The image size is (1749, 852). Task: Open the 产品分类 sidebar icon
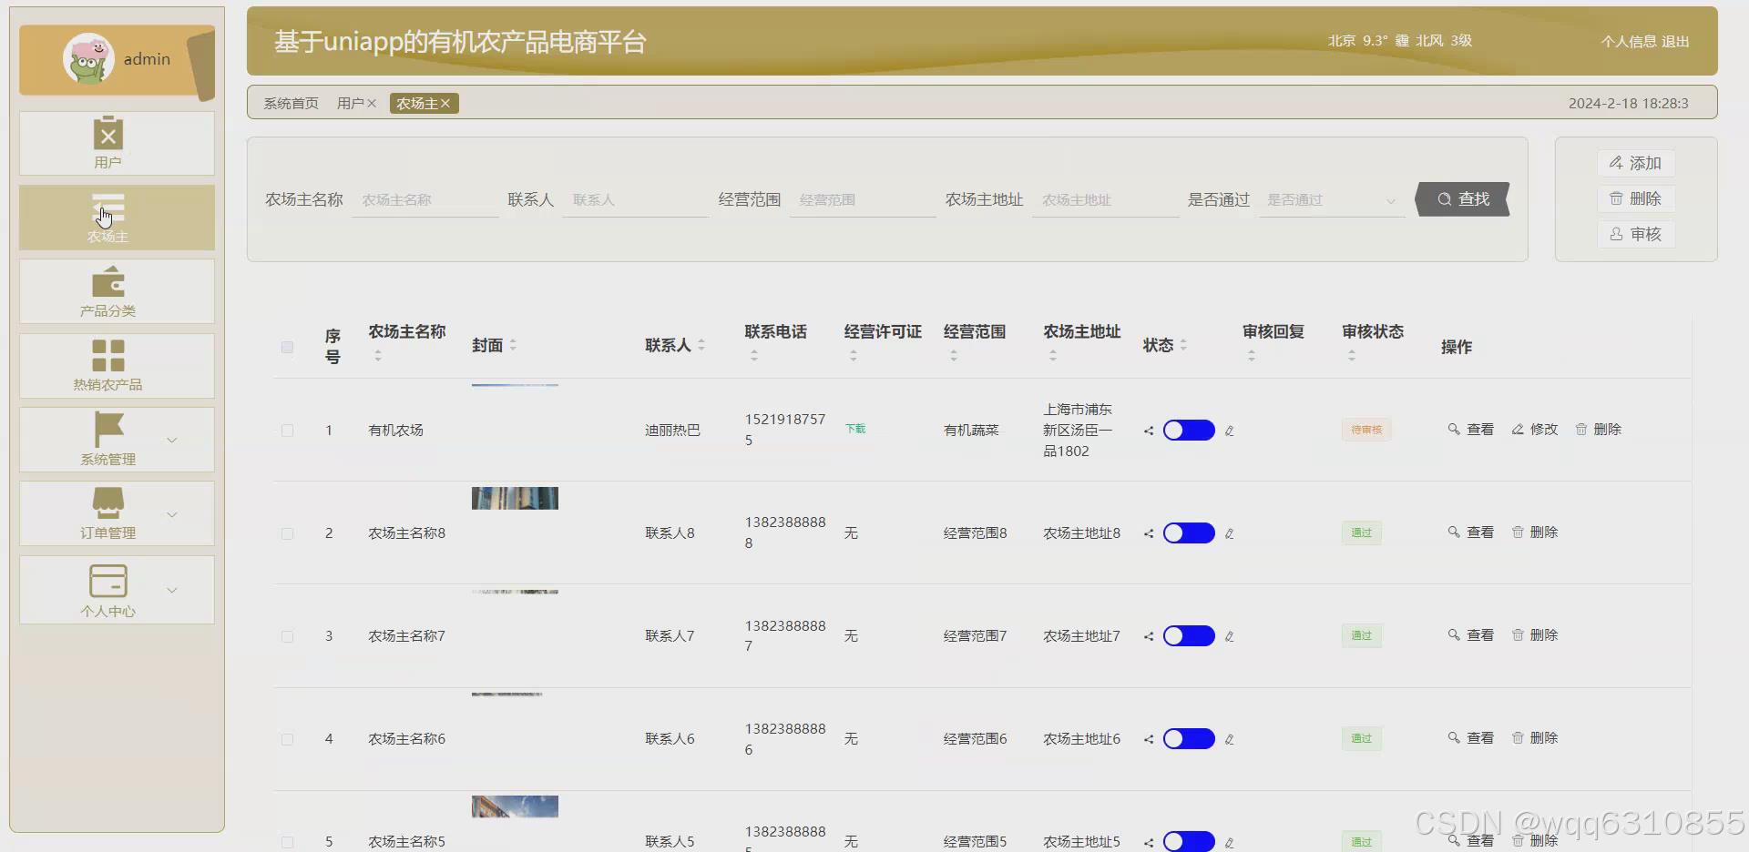point(107,290)
